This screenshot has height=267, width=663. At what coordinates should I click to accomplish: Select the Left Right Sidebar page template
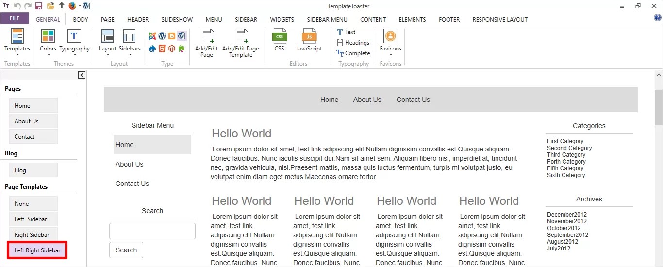pyautogui.click(x=37, y=250)
